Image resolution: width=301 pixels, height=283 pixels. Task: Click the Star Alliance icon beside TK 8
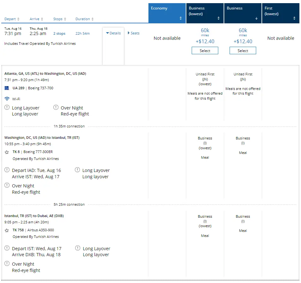click(7, 152)
